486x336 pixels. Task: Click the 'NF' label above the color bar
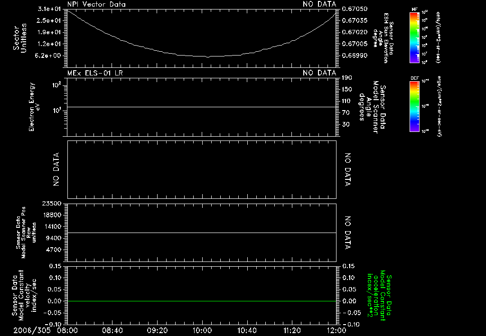point(414,9)
